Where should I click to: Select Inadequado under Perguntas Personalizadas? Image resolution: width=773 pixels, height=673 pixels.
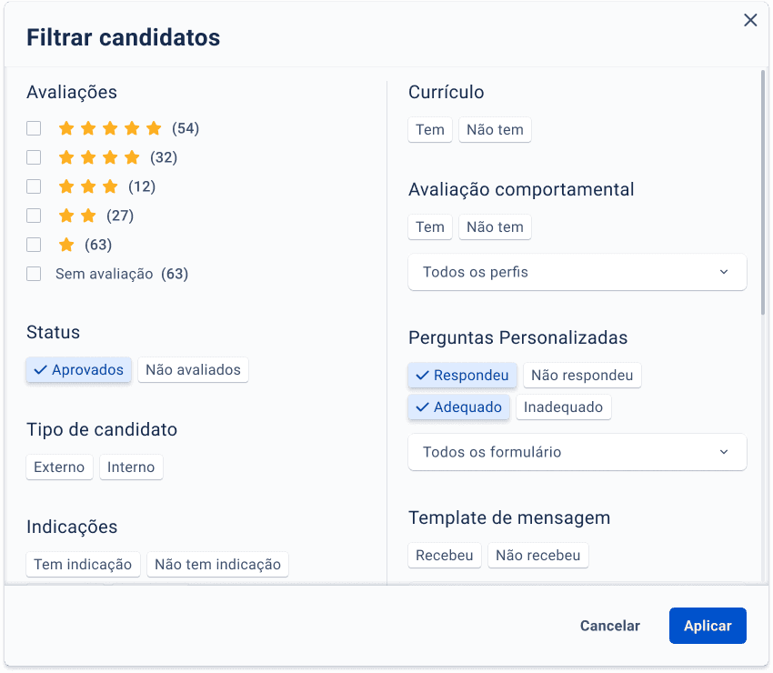[564, 407]
